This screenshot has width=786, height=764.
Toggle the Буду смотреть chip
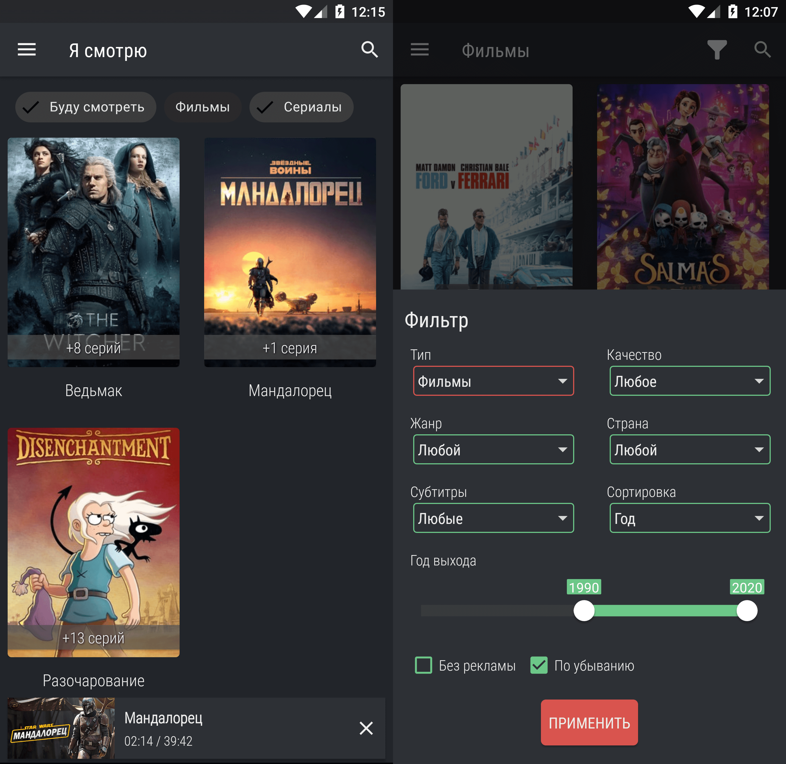[85, 107]
